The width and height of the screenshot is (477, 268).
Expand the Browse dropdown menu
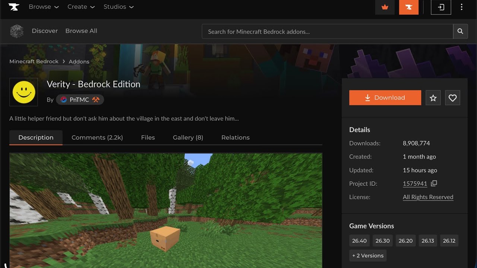pos(44,7)
